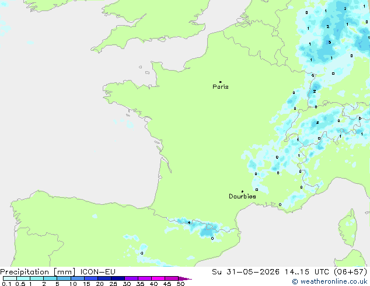Click the '50' legend scale value
370x286 pixels.
(180, 284)
